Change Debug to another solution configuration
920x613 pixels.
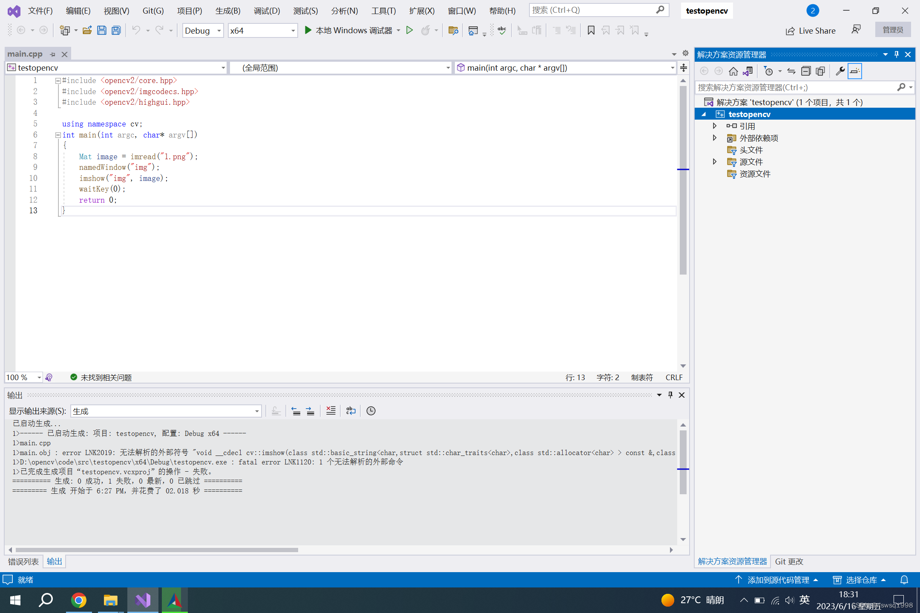coord(218,30)
